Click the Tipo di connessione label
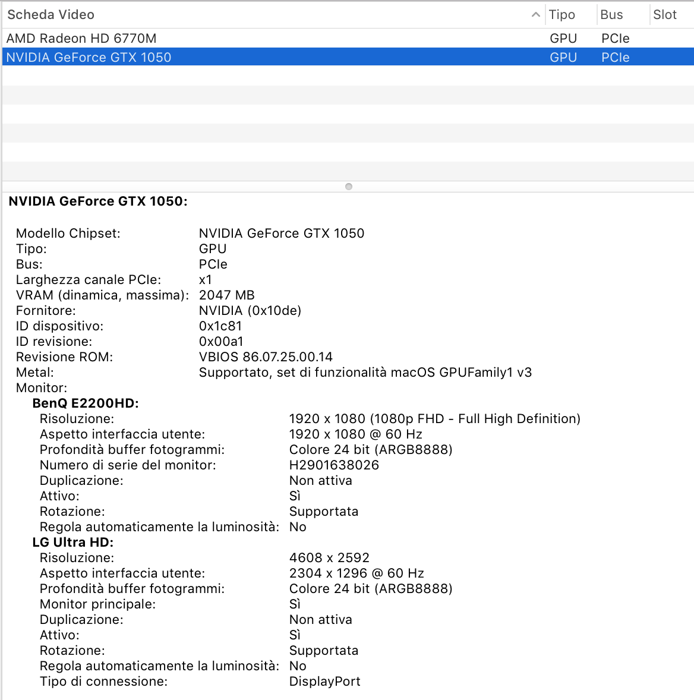The height and width of the screenshot is (700, 694). click(x=103, y=682)
